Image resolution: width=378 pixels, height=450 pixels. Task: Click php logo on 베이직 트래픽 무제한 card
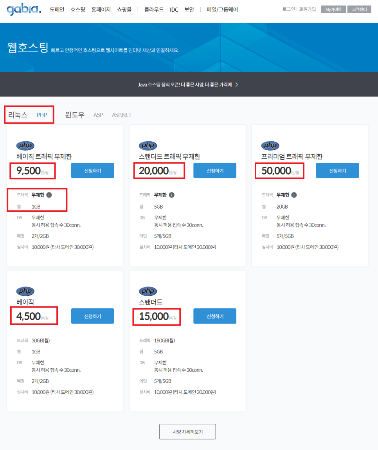(25, 146)
